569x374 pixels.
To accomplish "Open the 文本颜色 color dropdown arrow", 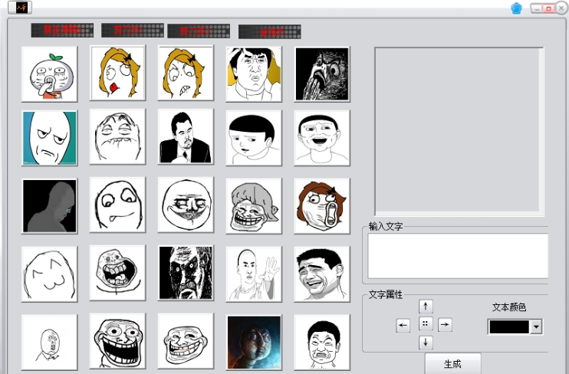I will pos(536,327).
